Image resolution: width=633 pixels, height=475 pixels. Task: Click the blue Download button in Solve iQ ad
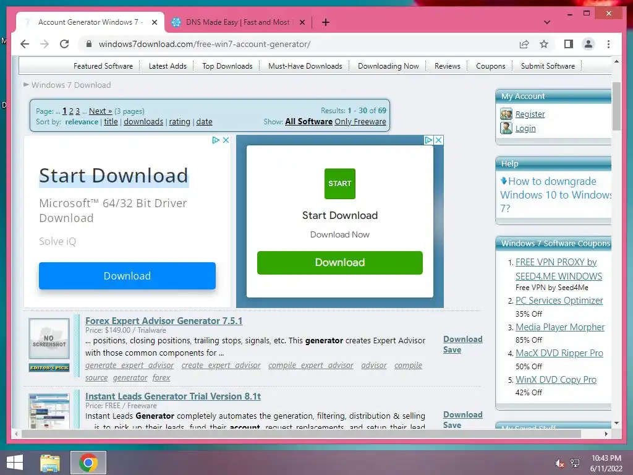tap(127, 276)
